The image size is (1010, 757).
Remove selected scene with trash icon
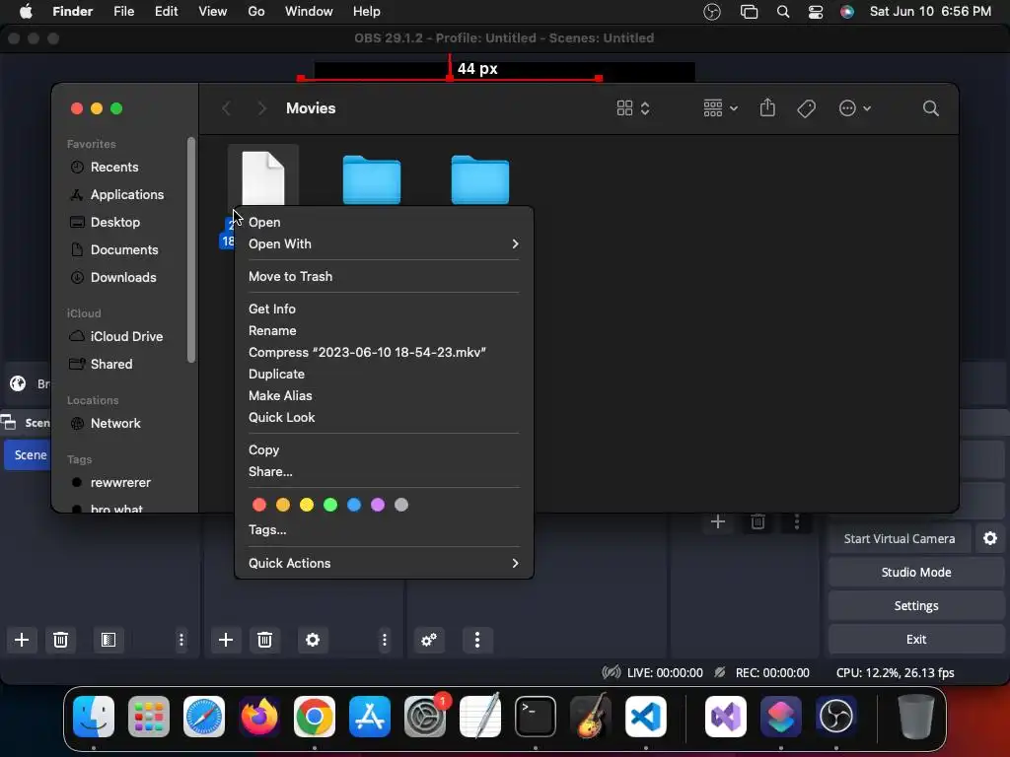coord(60,640)
